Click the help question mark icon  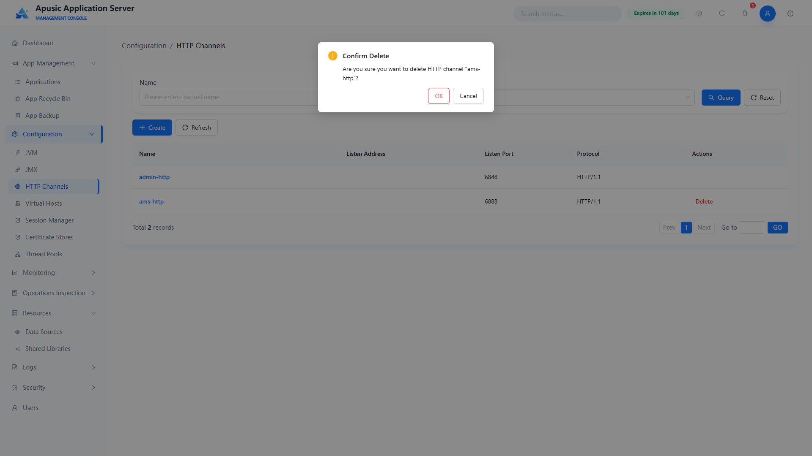[790, 14]
